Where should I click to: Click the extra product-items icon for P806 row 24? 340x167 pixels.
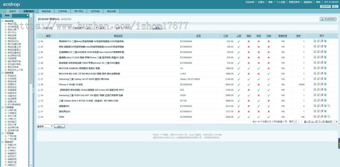pos(329,117)
